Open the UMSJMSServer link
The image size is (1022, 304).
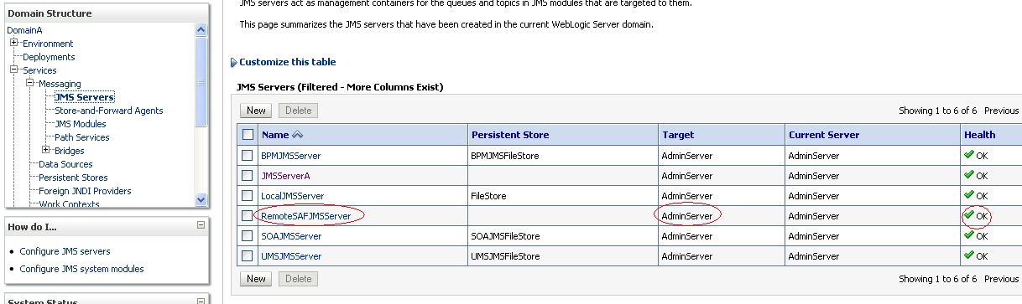[x=292, y=256]
